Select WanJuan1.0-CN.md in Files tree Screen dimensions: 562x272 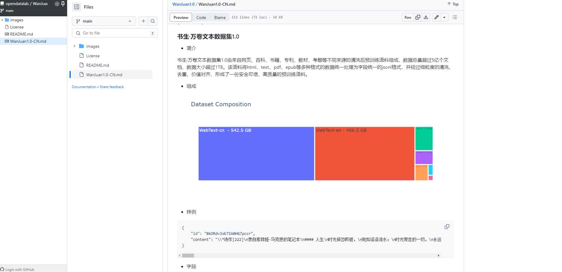[112, 75]
